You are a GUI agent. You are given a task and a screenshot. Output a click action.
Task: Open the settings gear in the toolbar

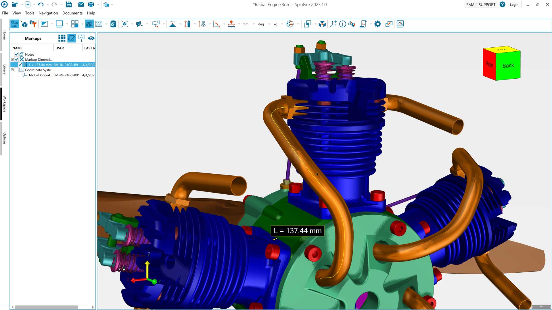point(377,24)
